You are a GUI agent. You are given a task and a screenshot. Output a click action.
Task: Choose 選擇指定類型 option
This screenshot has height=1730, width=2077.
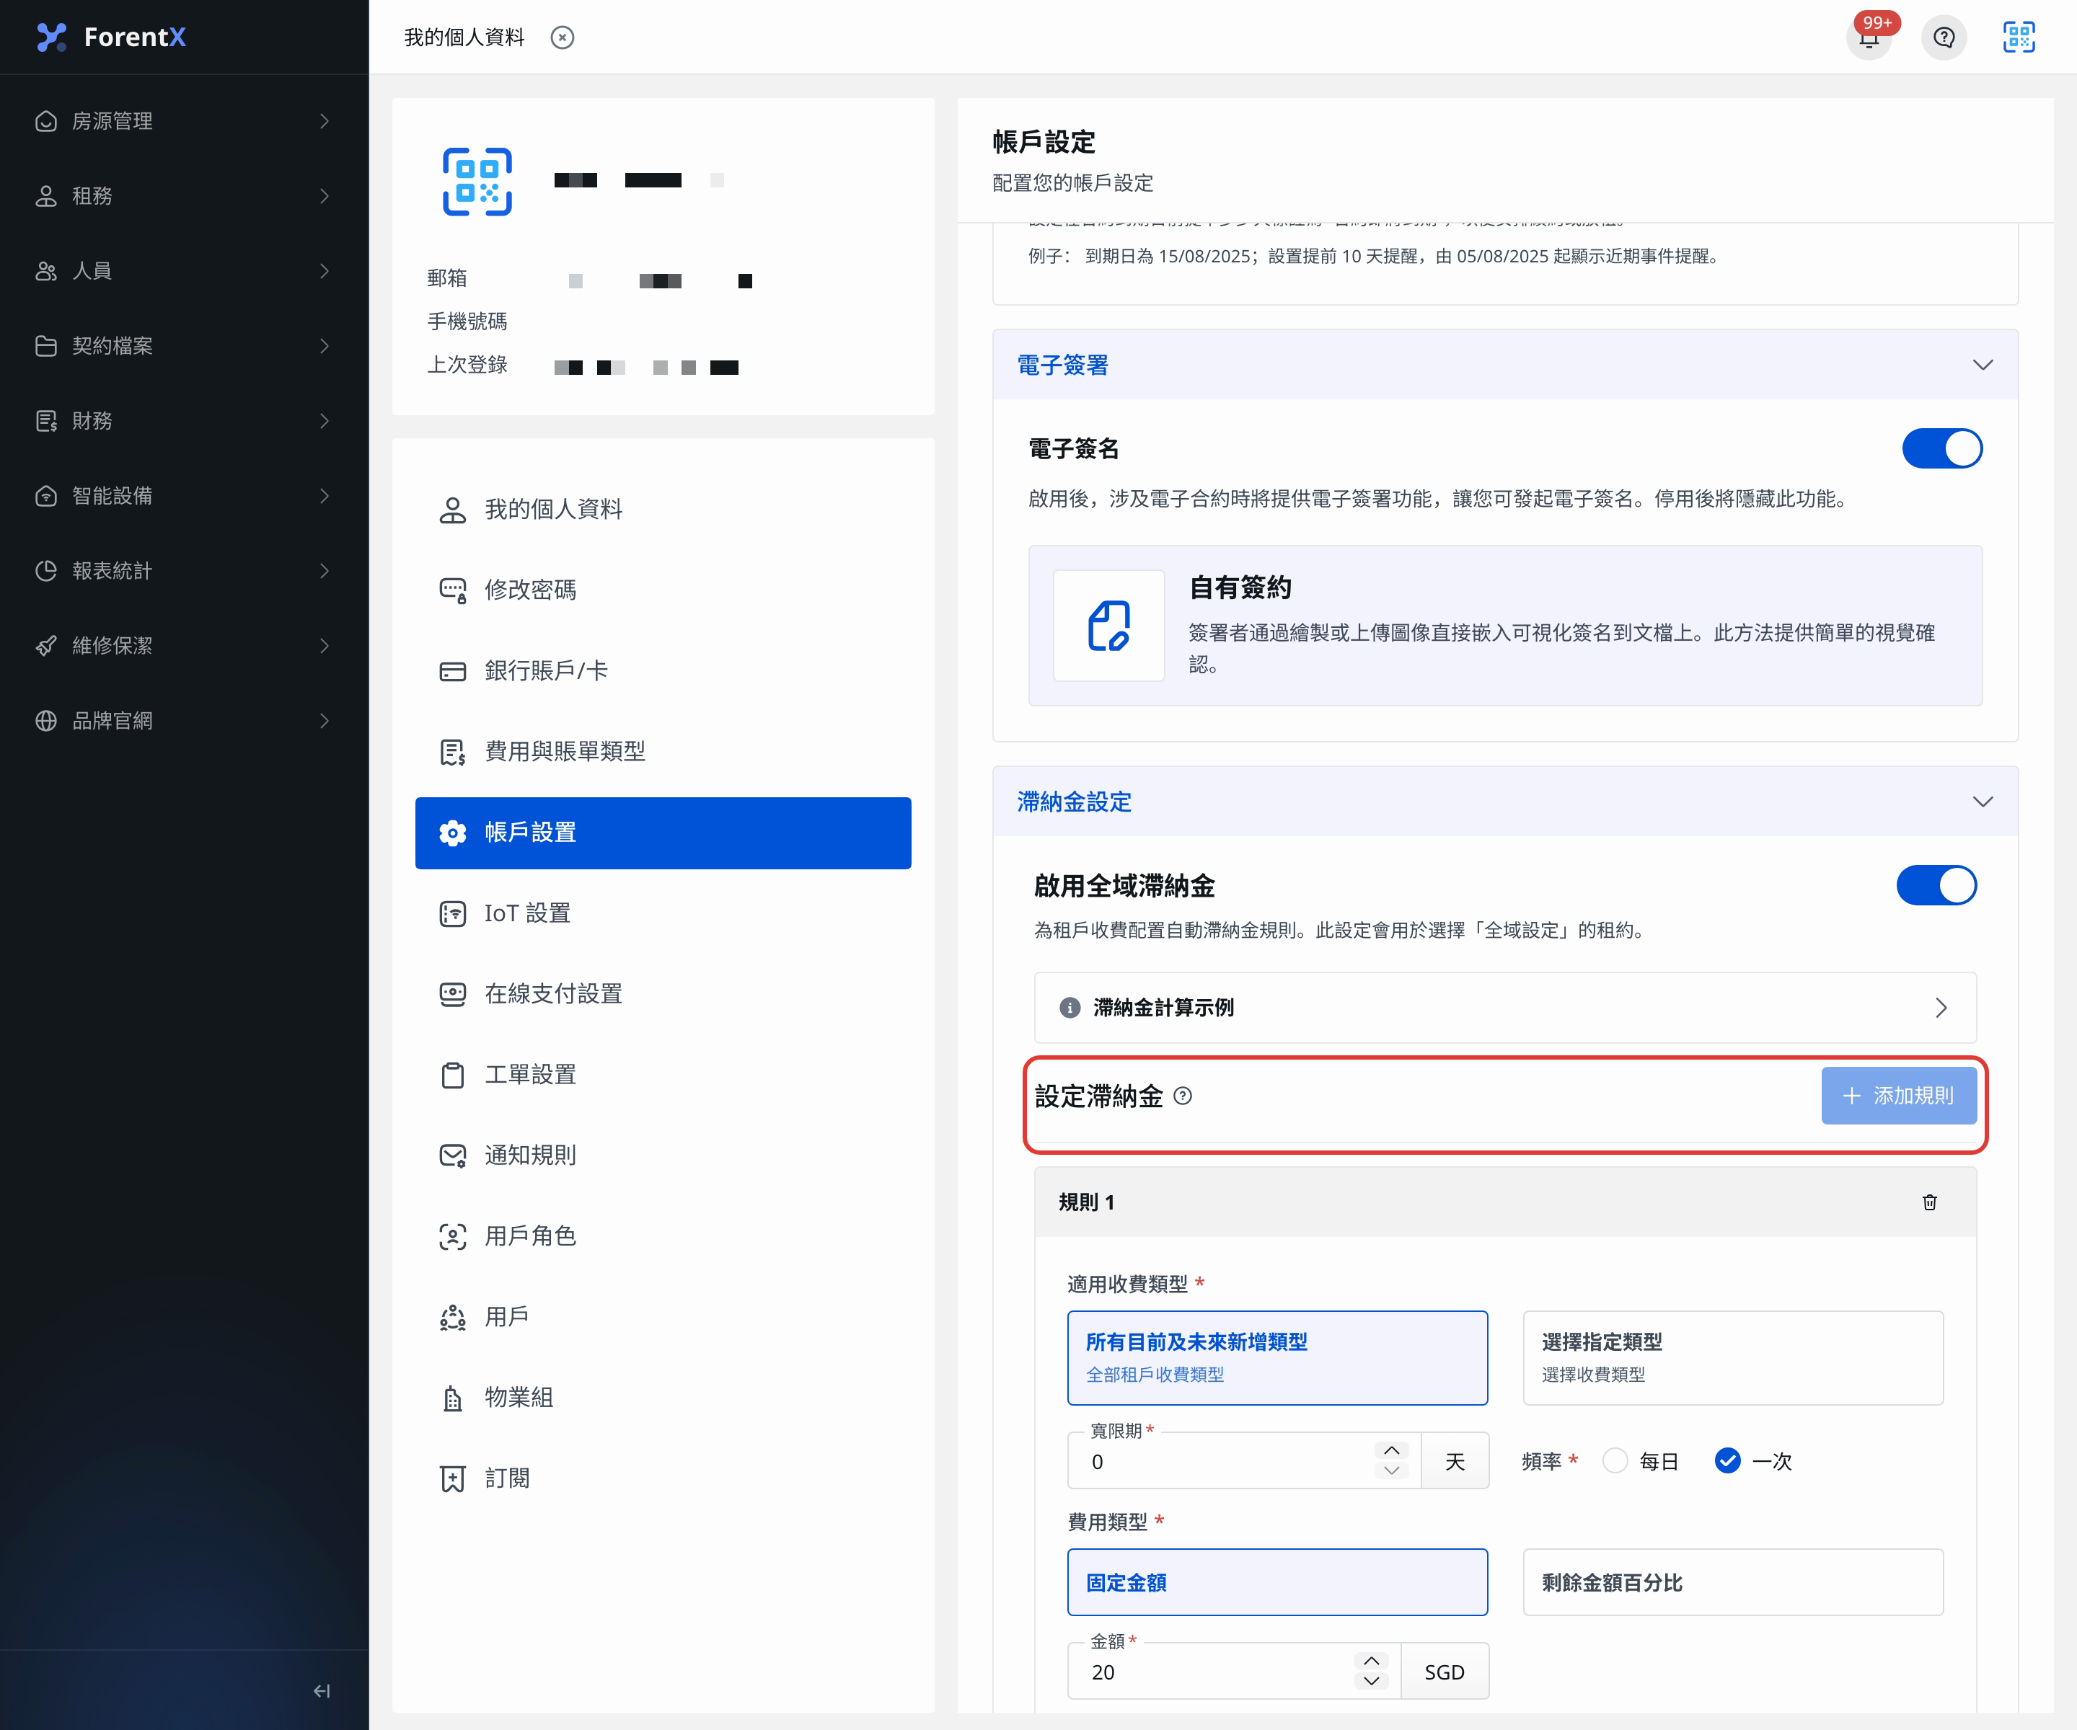point(1733,1357)
